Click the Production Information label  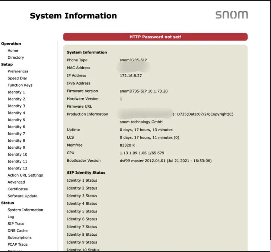pyautogui.click(x=87, y=114)
